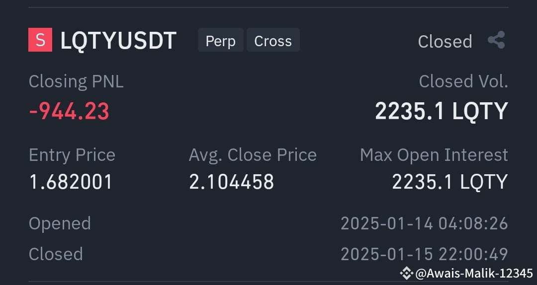The height and width of the screenshot is (285, 537).
Task: Select the Cross margin tag
Action: tap(273, 40)
